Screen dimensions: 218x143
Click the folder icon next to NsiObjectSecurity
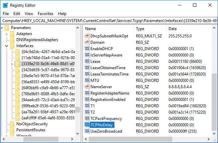12,124
